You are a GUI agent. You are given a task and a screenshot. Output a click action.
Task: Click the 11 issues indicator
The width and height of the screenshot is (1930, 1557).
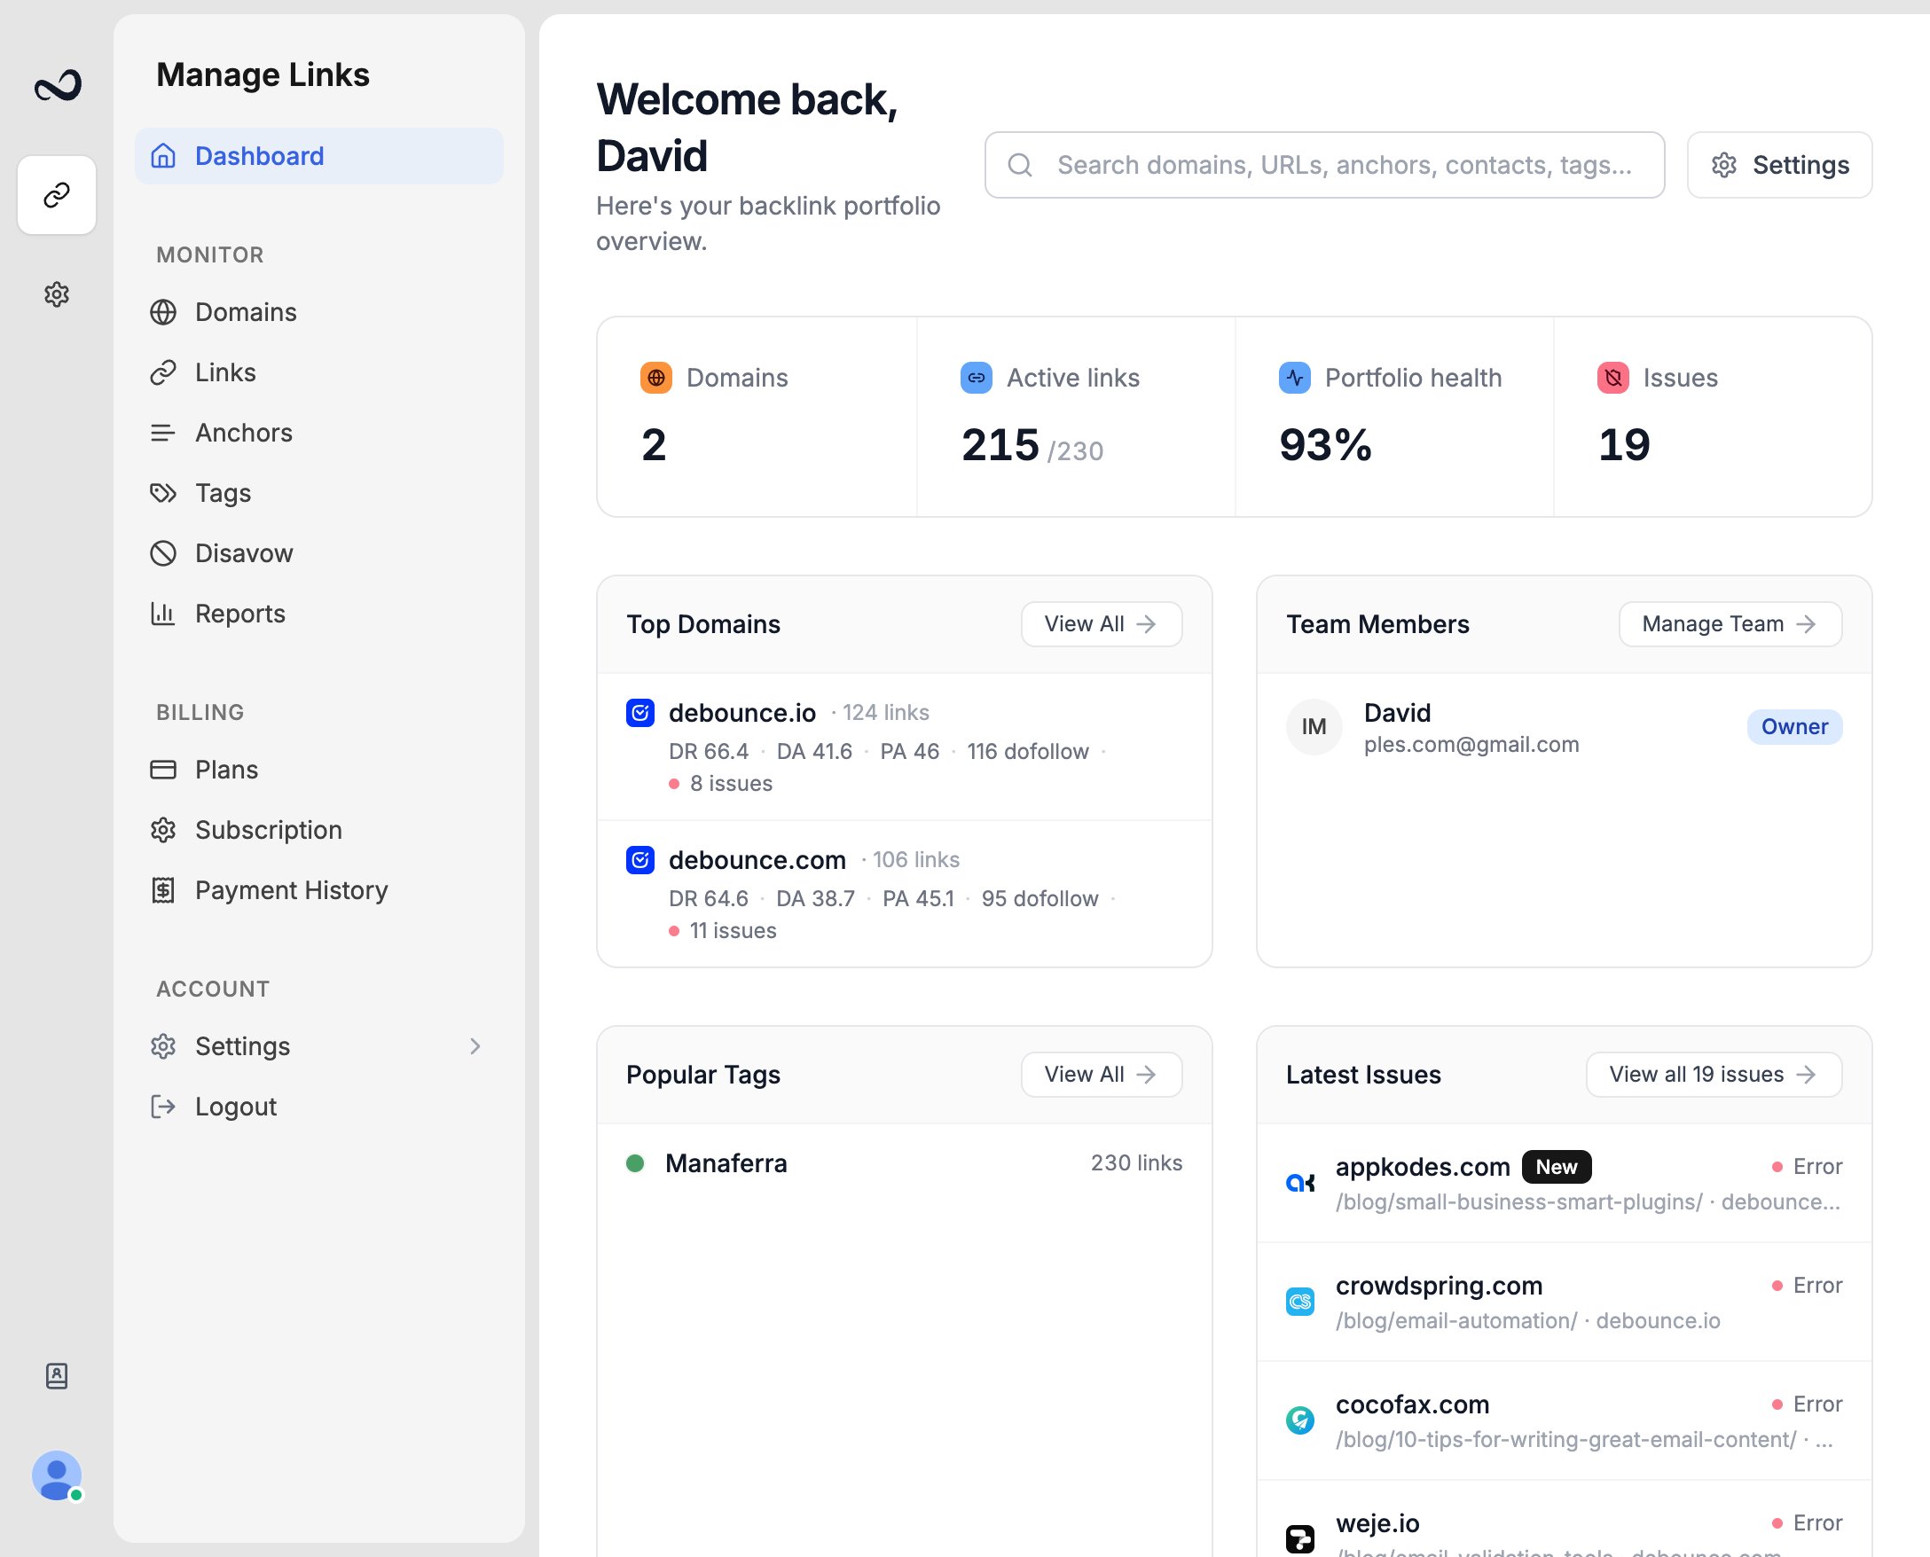(723, 930)
